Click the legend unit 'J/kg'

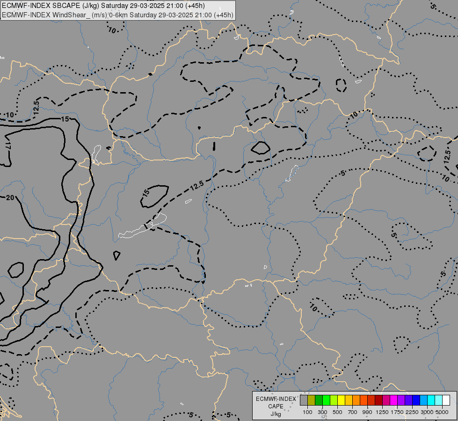coord(276,414)
